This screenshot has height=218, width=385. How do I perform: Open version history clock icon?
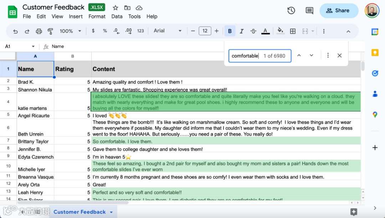291,11
